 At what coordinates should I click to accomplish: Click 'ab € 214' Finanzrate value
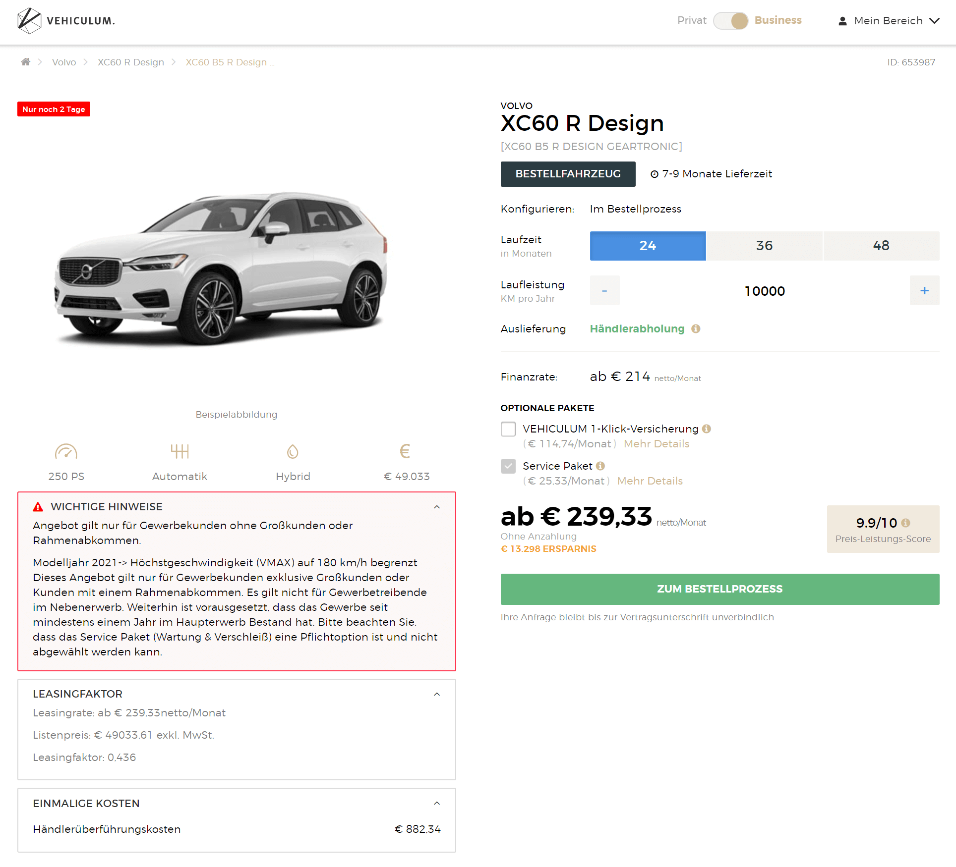(x=620, y=377)
